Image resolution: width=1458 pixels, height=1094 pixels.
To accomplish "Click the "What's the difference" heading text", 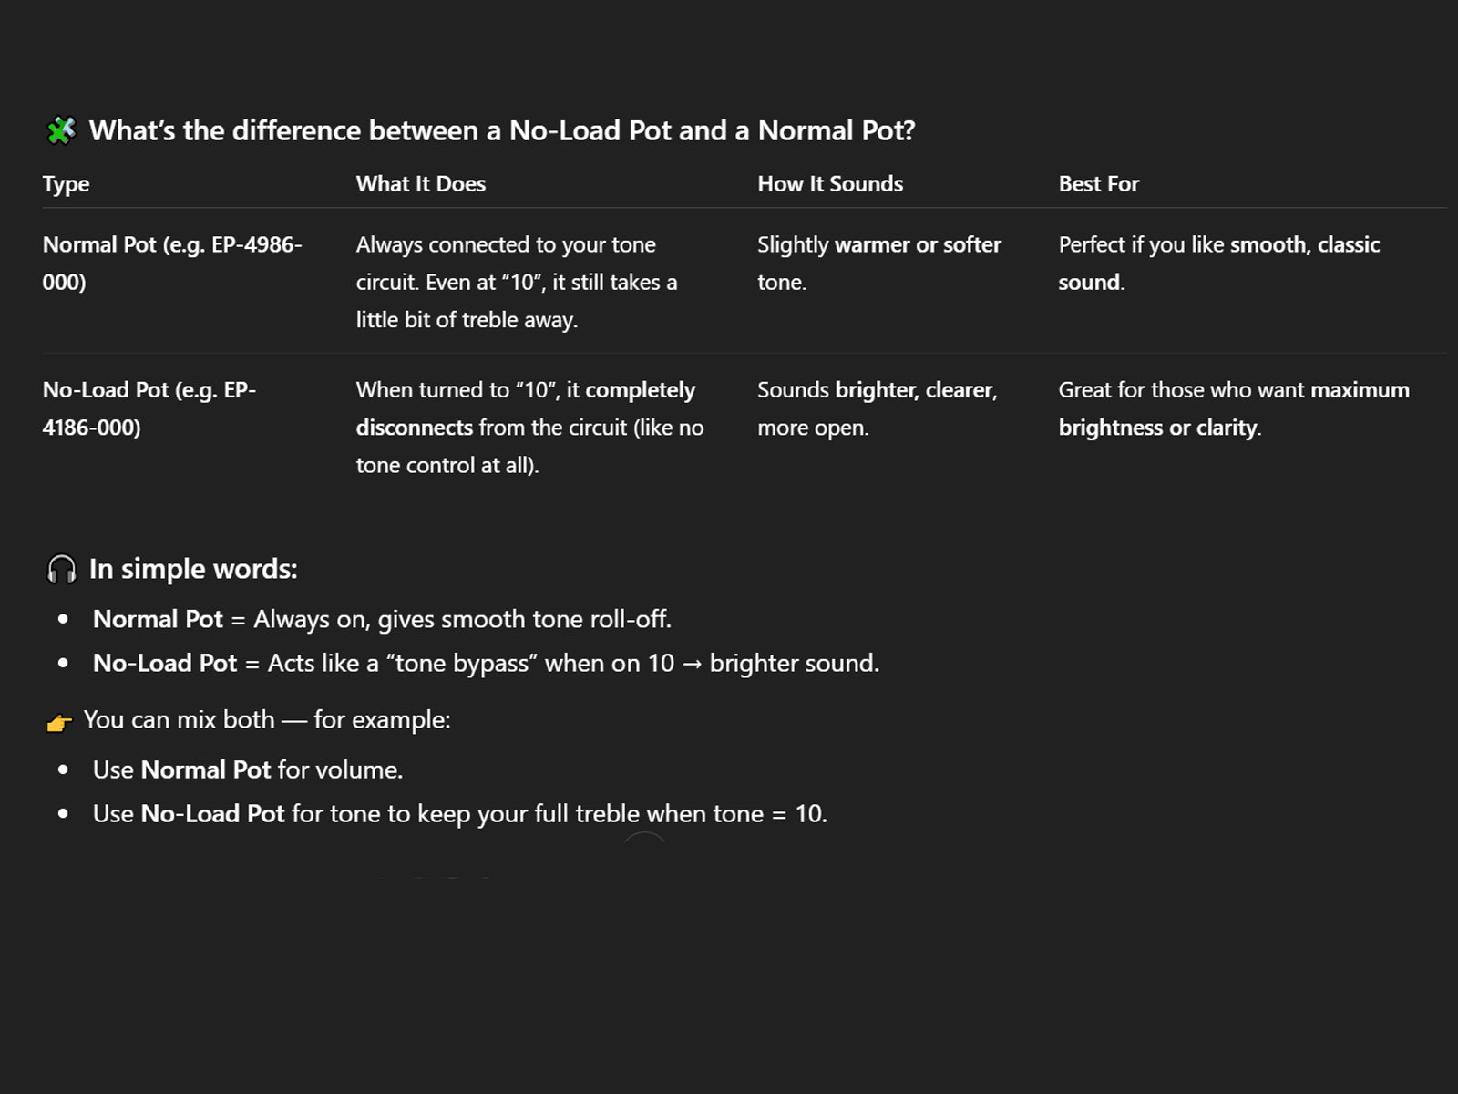I will (501, 130).
